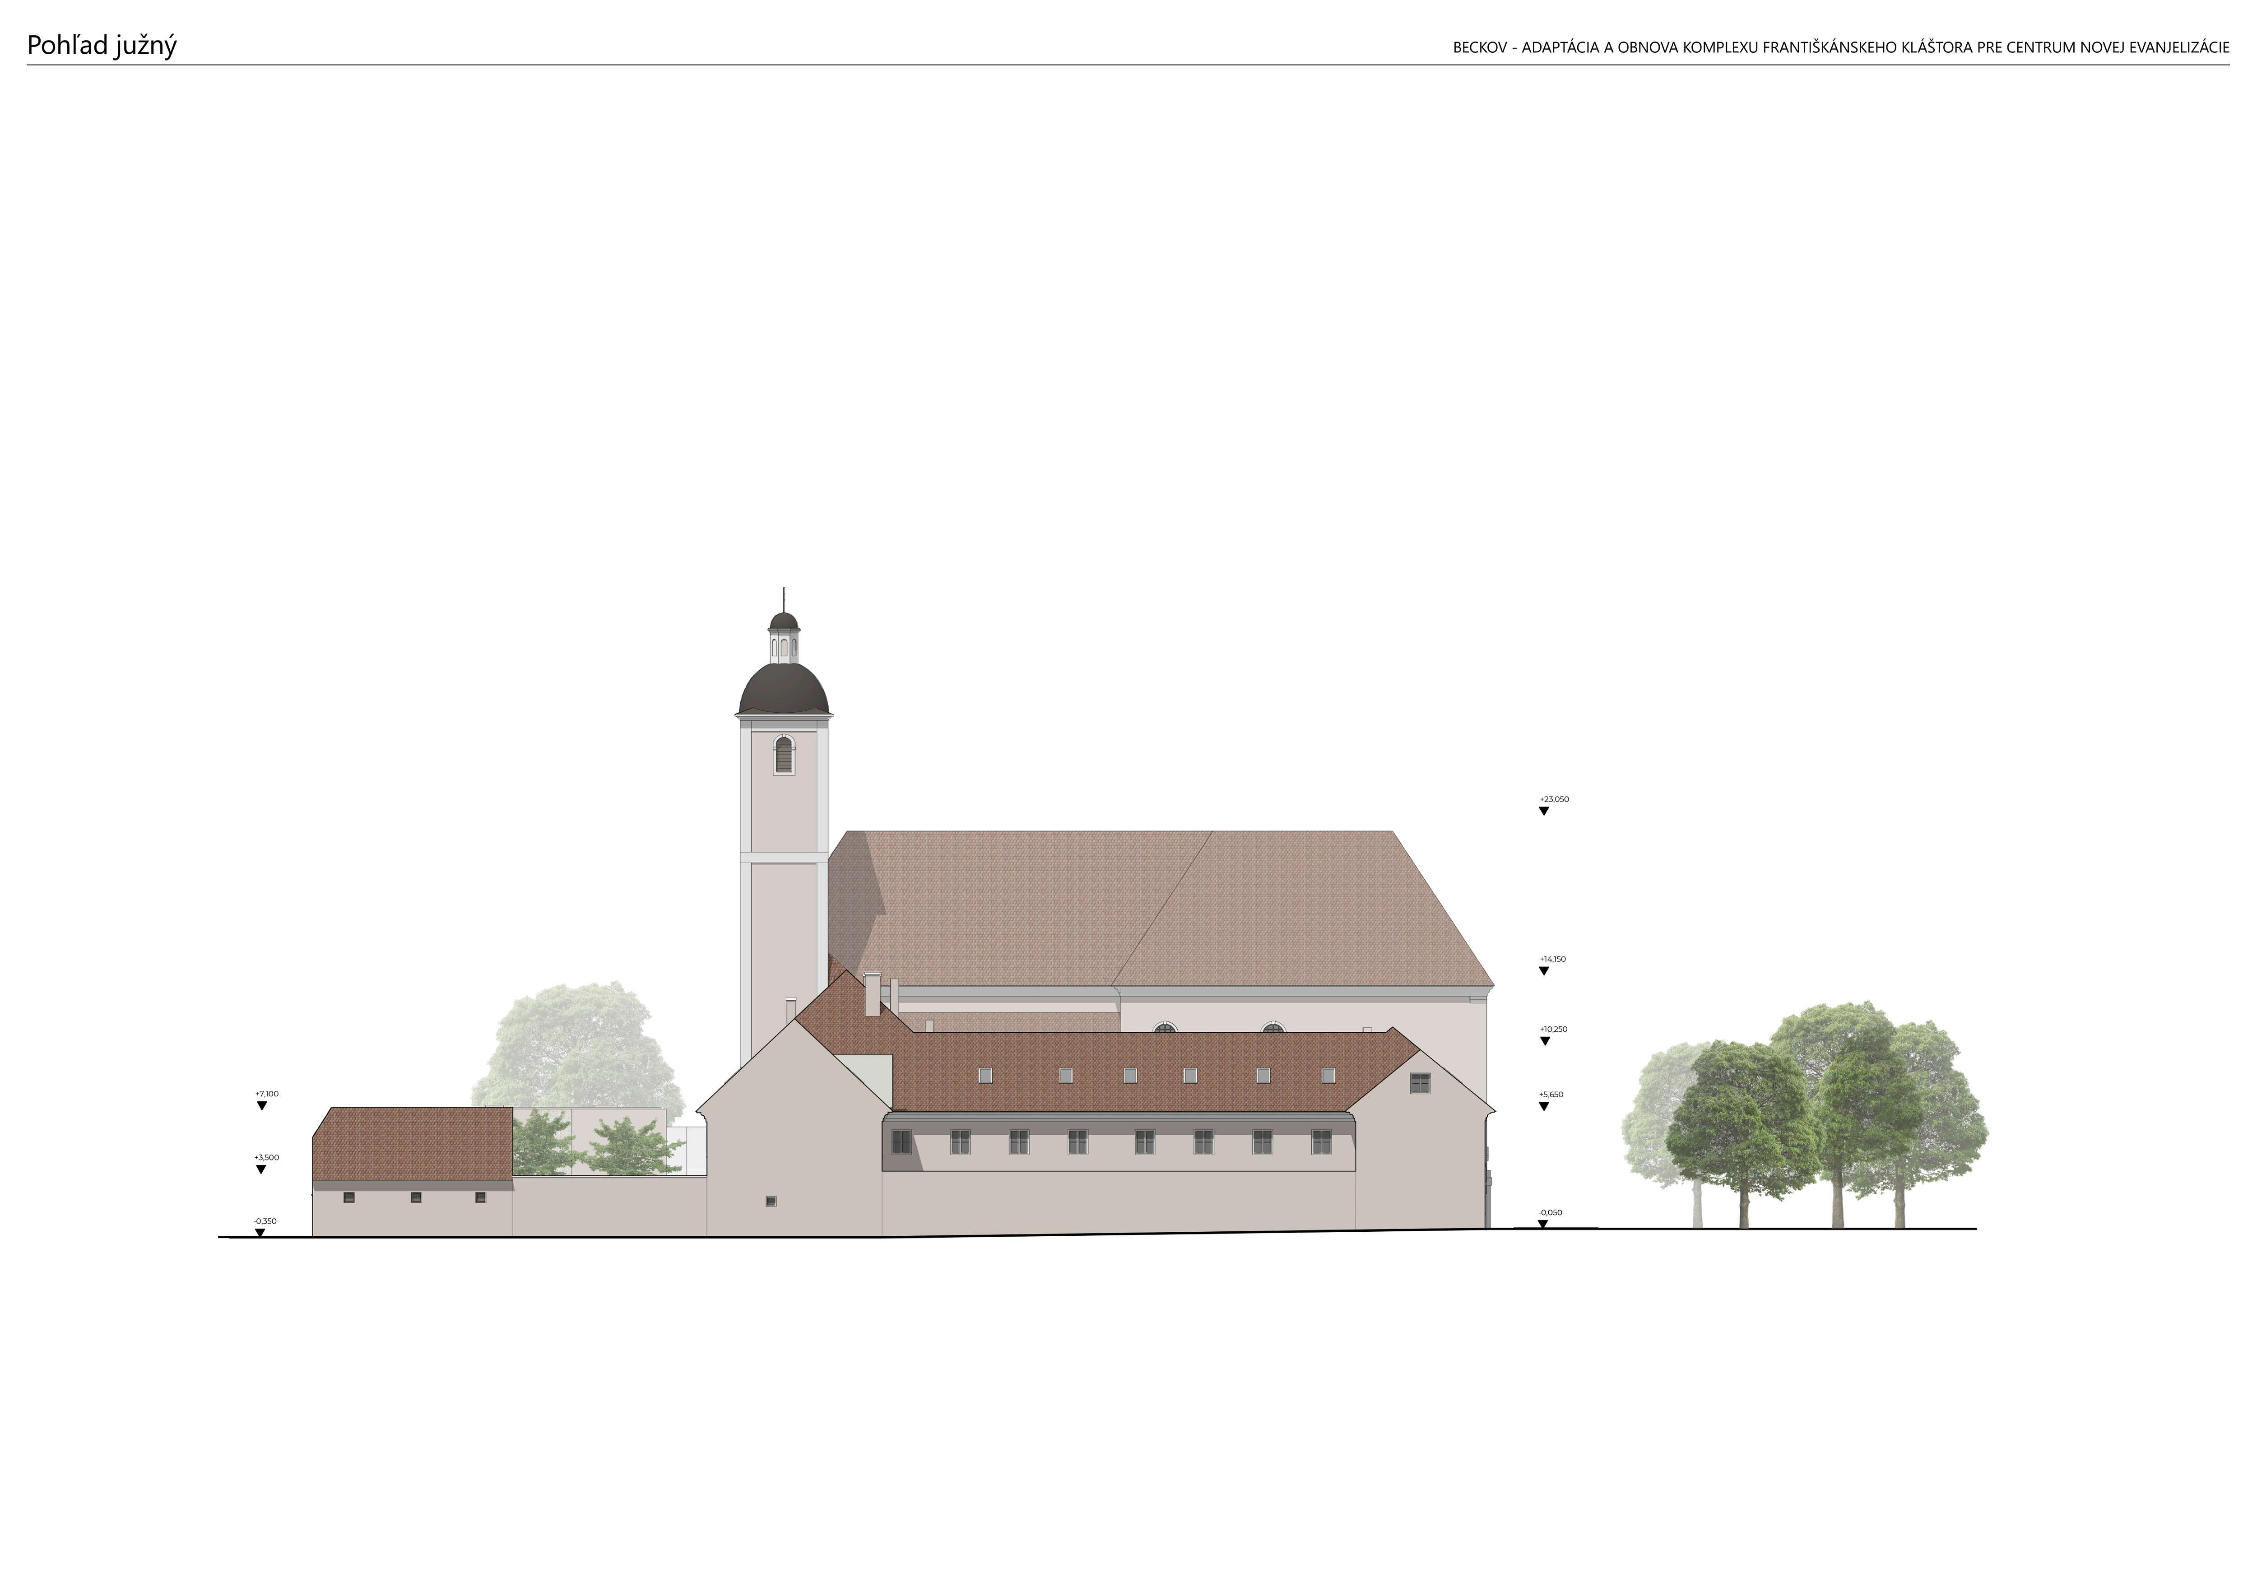Click the +10,250 elevation marker triangle
The height and width of the screenshot is (1596, 2257).
[1544, 1041]
